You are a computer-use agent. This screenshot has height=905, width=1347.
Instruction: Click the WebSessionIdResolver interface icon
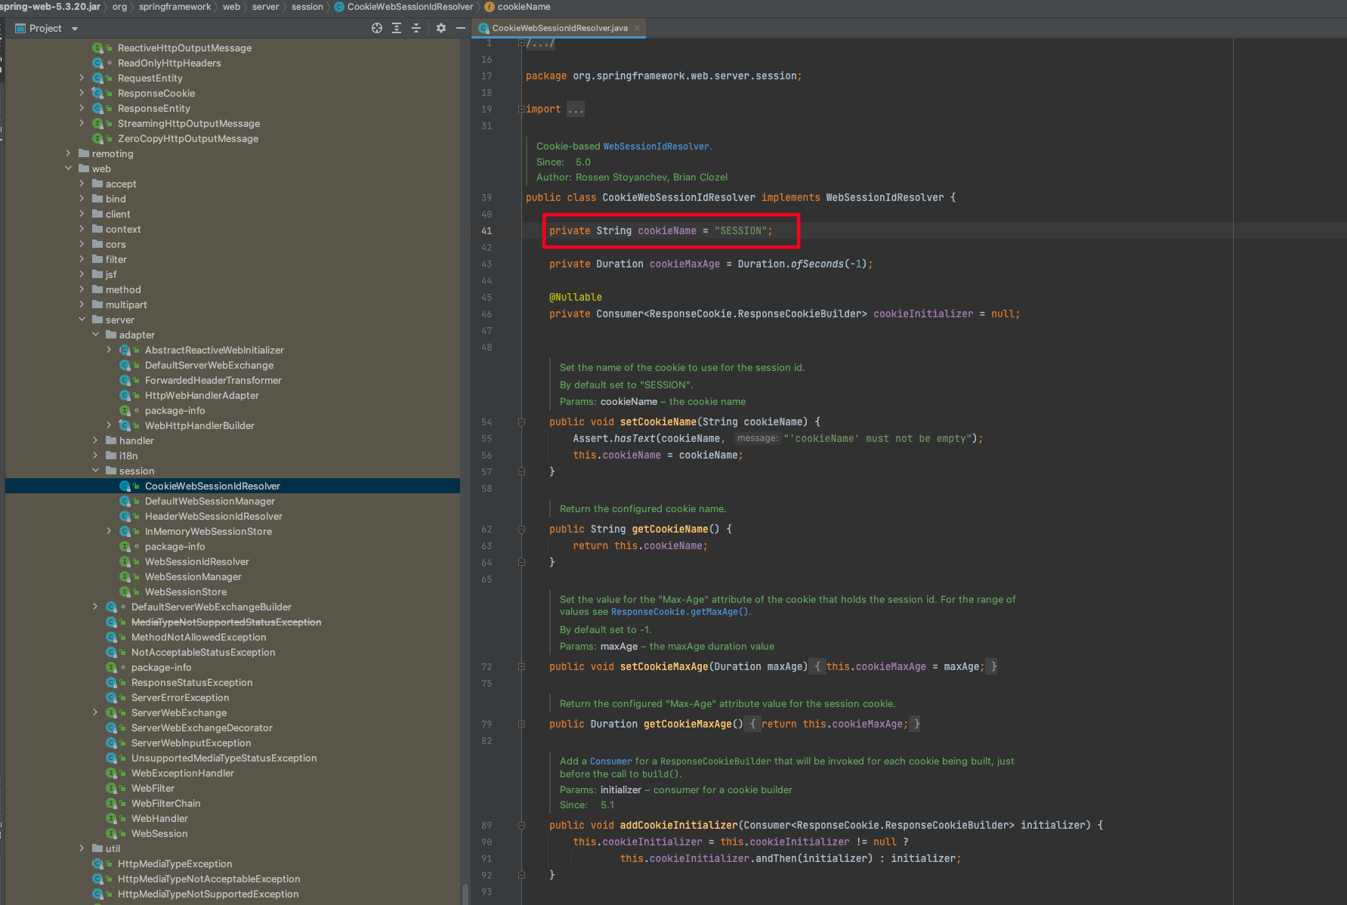tap(125, 561)
